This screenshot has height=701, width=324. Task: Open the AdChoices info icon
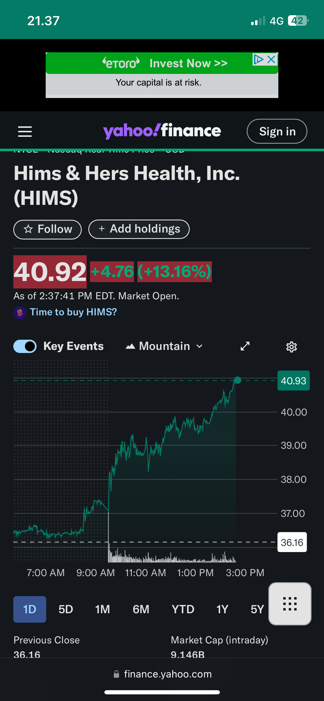click(258, 59)
